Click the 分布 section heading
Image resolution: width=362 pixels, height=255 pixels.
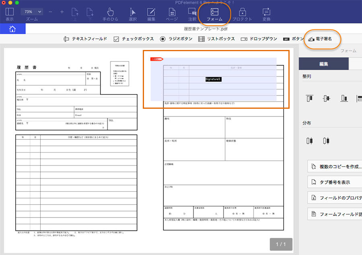(x=306, y=123)
